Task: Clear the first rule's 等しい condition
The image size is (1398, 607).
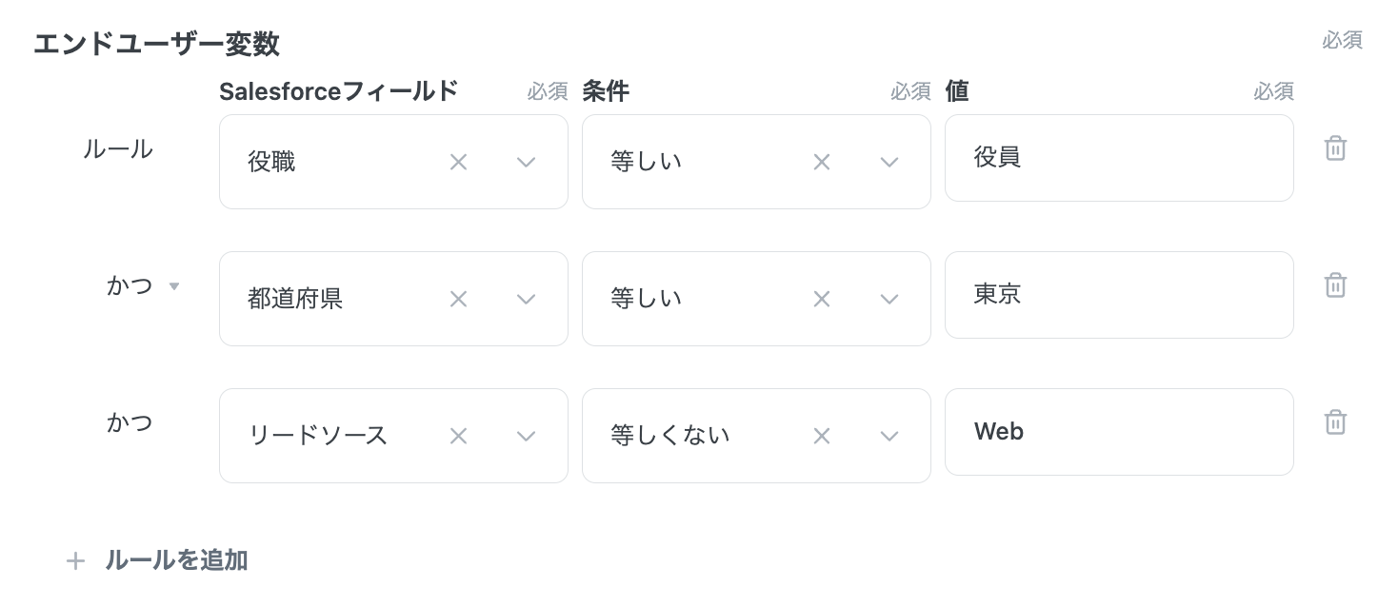Action: 821,163
